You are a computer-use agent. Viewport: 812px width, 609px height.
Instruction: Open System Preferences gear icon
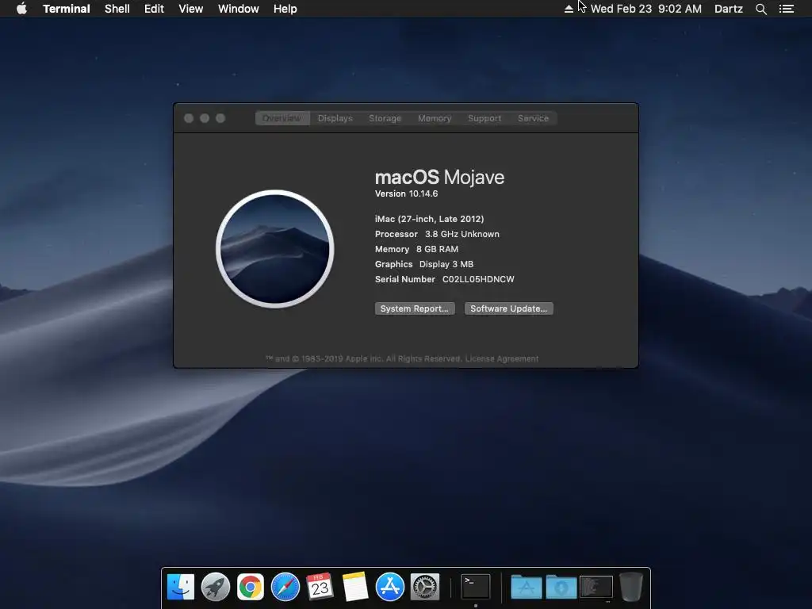tap(425, 587)
